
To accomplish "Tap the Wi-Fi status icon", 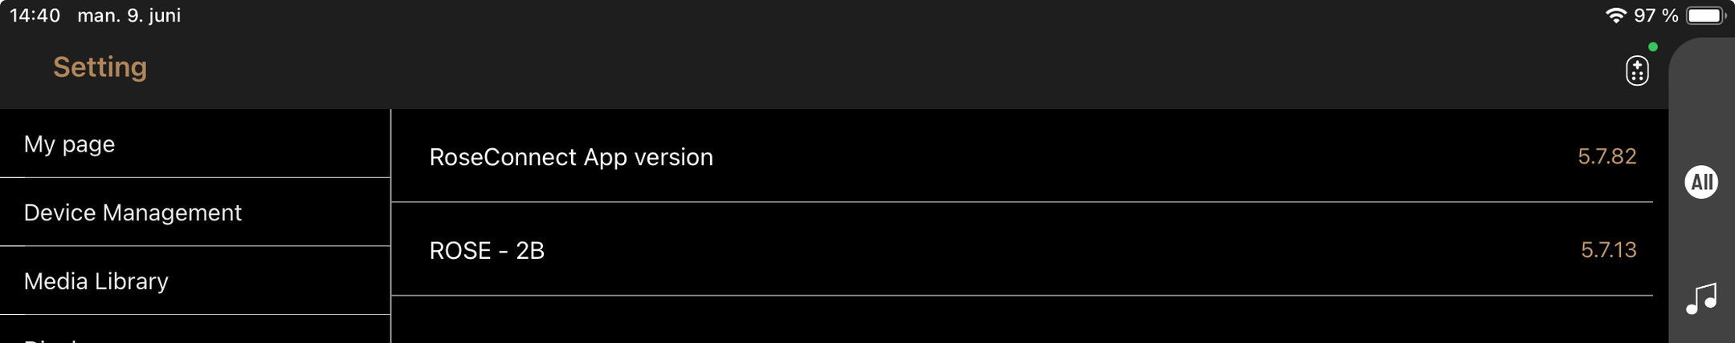I will click(1615, 16).
